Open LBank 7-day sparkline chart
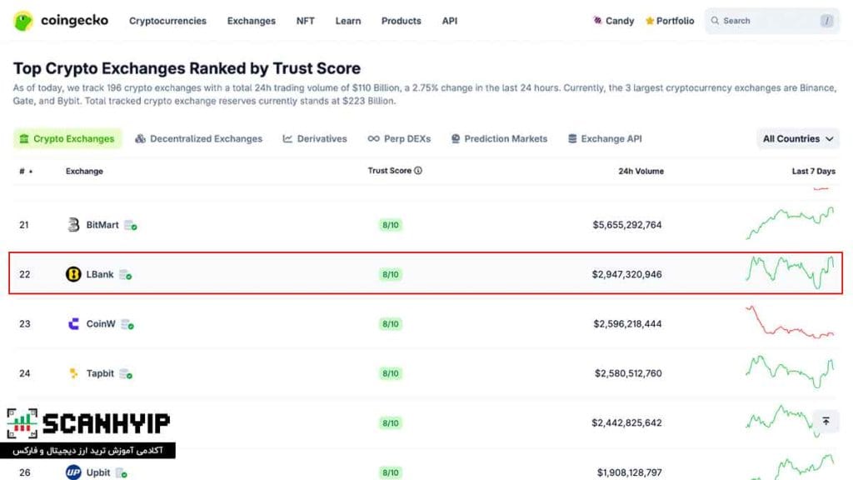853x480 pixels. (790, 272)
